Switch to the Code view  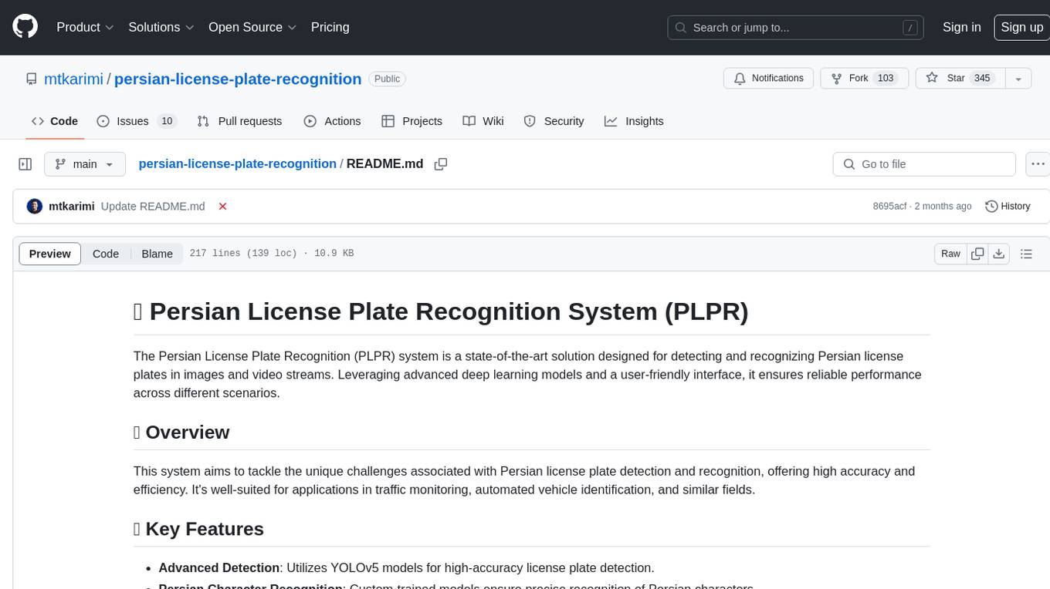(x=106, y=254)
